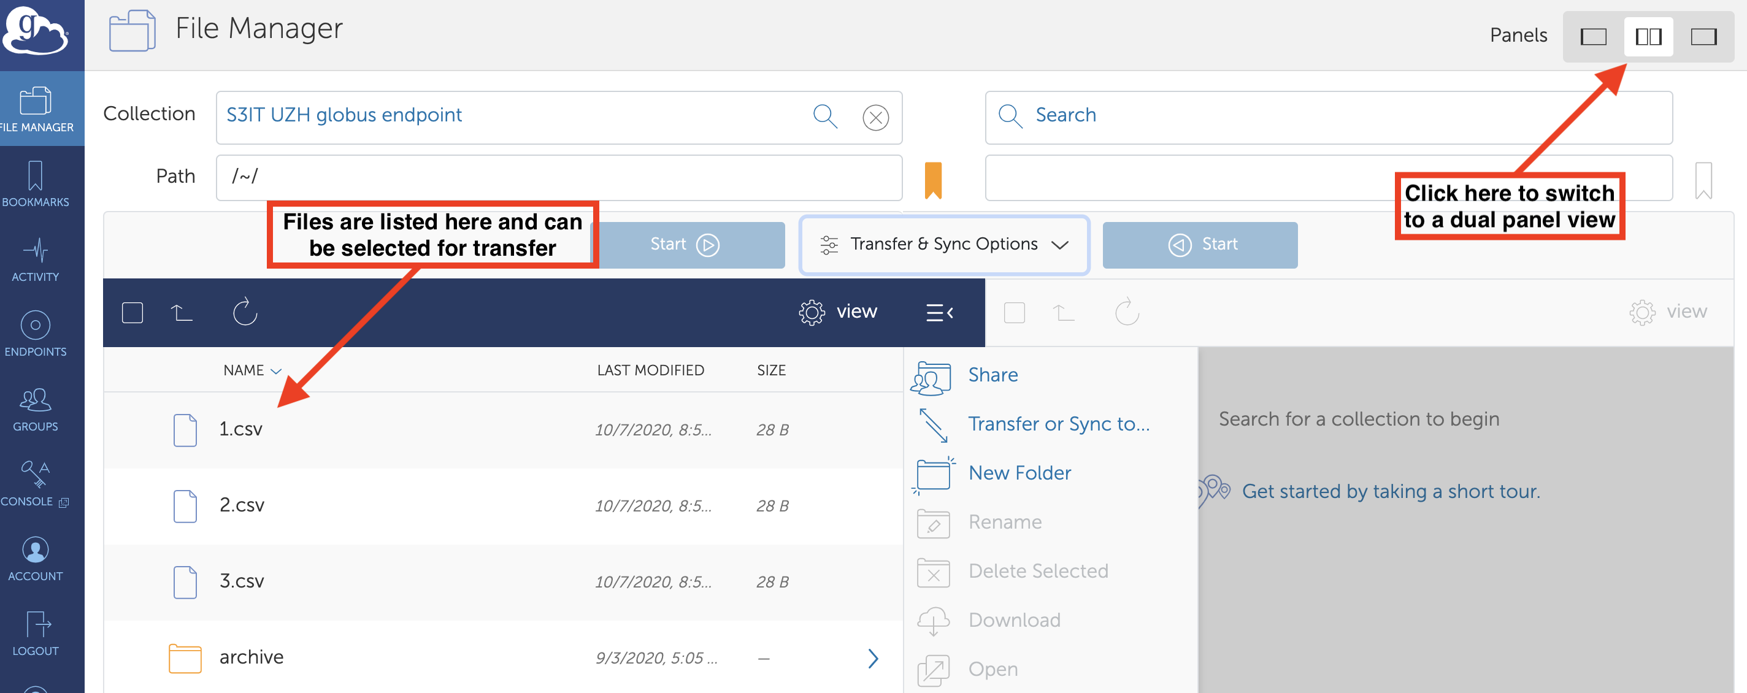Sort files via the NAME column arrow
Viewport: 1747px width, 693px height.
point(276,371)
